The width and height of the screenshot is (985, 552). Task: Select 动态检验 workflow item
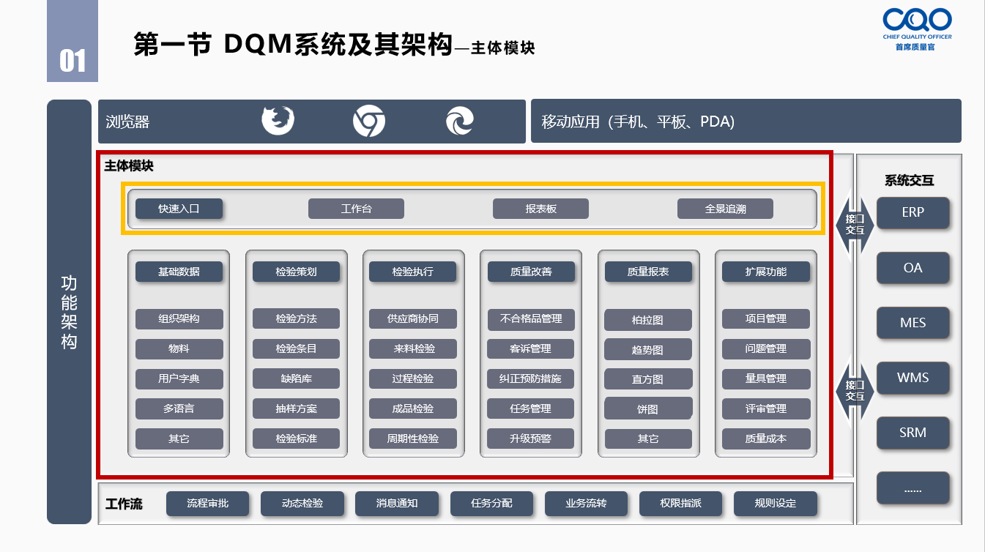tap(302, 504)
